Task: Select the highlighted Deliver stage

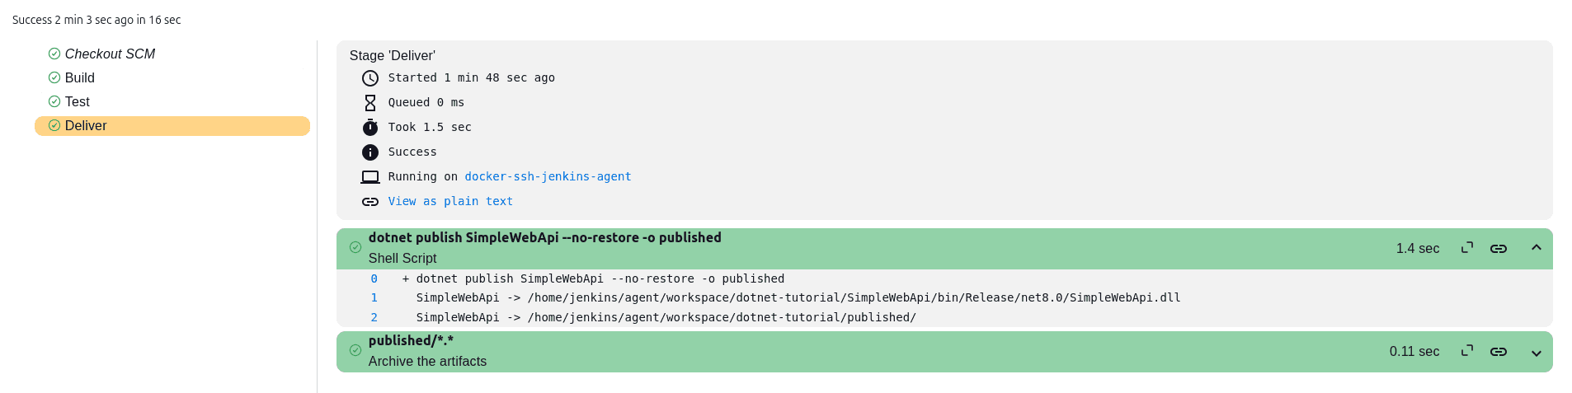Action: (x=86, y=125)
